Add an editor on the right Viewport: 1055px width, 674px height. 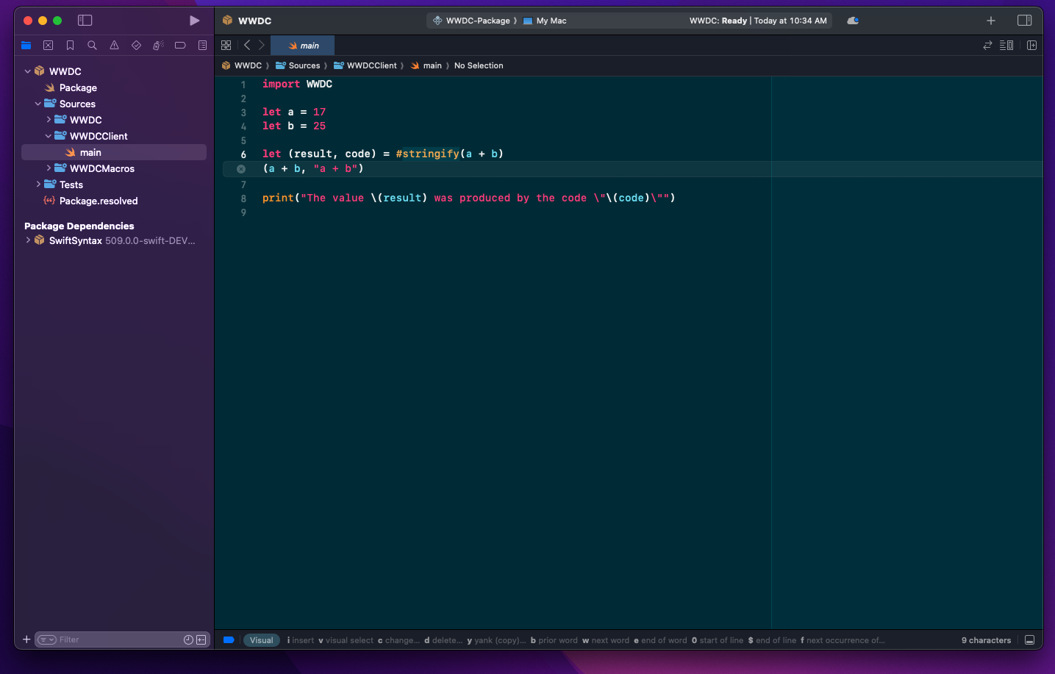(1031, 46)
